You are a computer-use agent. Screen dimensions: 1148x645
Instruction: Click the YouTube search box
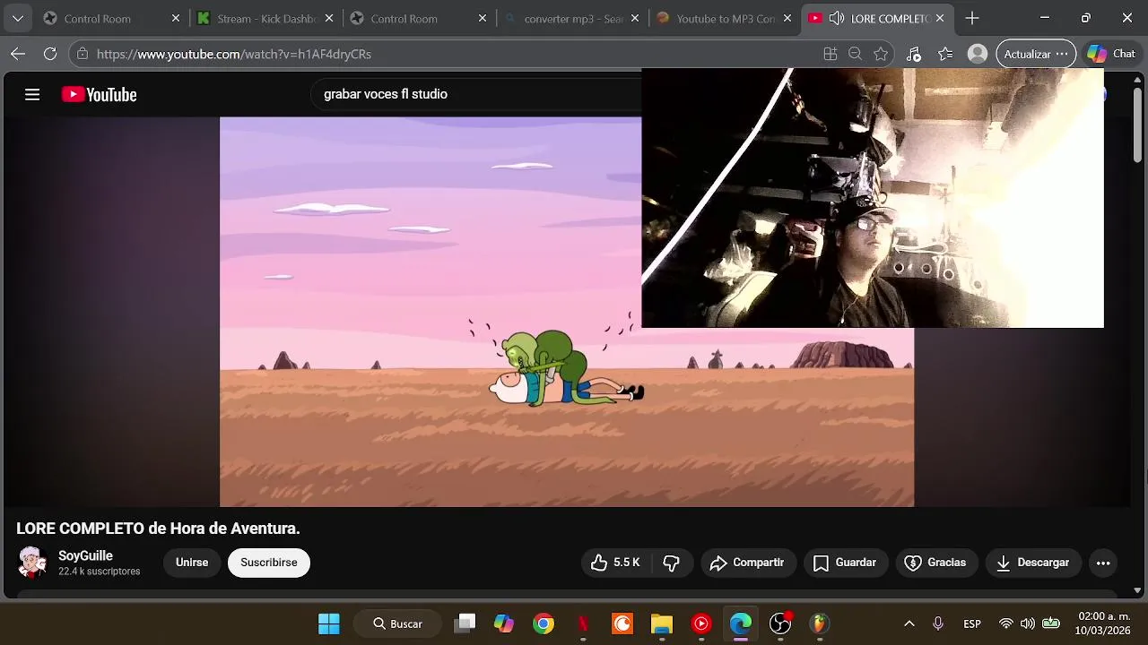(x=475, y=94)
